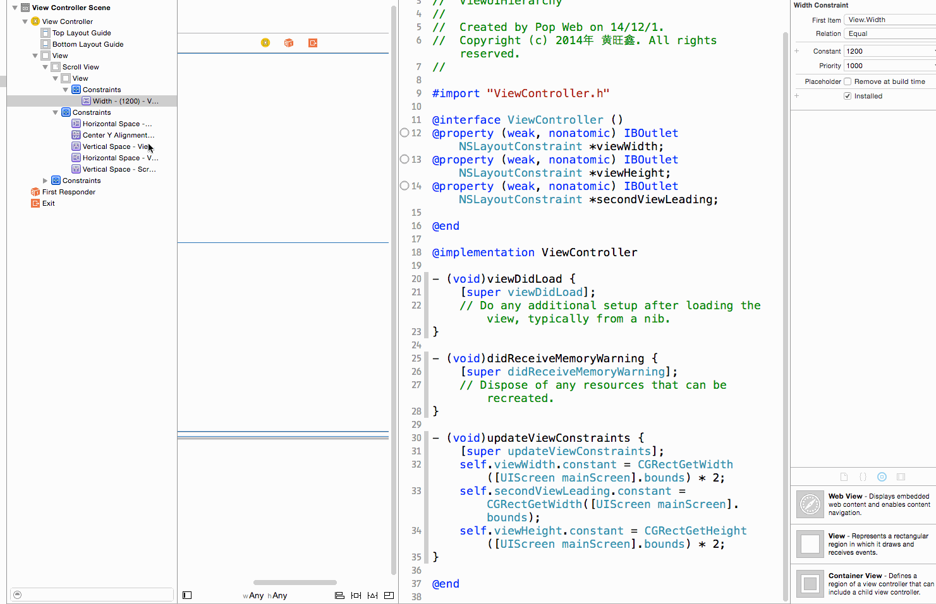This screenshot has height=604, width=936.
Task: Click the First Responder cube icon in dock
Action: (x=289, y=43)
